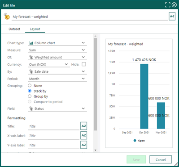Click the 1 470 426 NOK data label
Viewport: 179px width, 167px height.
click(144, 60)
